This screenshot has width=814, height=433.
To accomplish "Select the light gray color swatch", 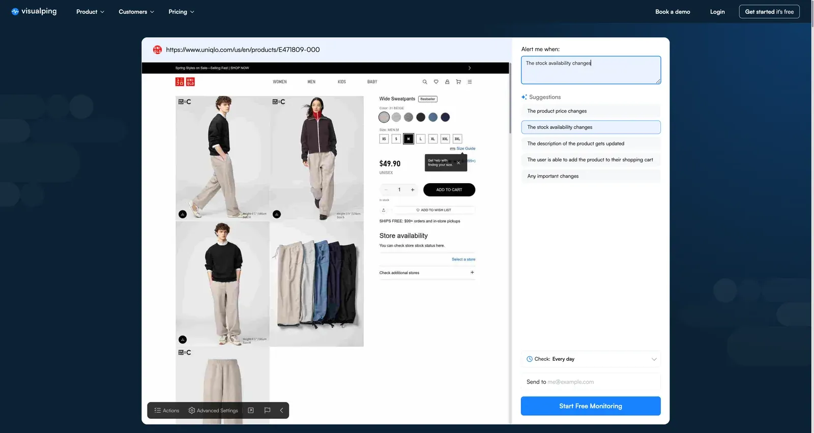I will 396,117.
